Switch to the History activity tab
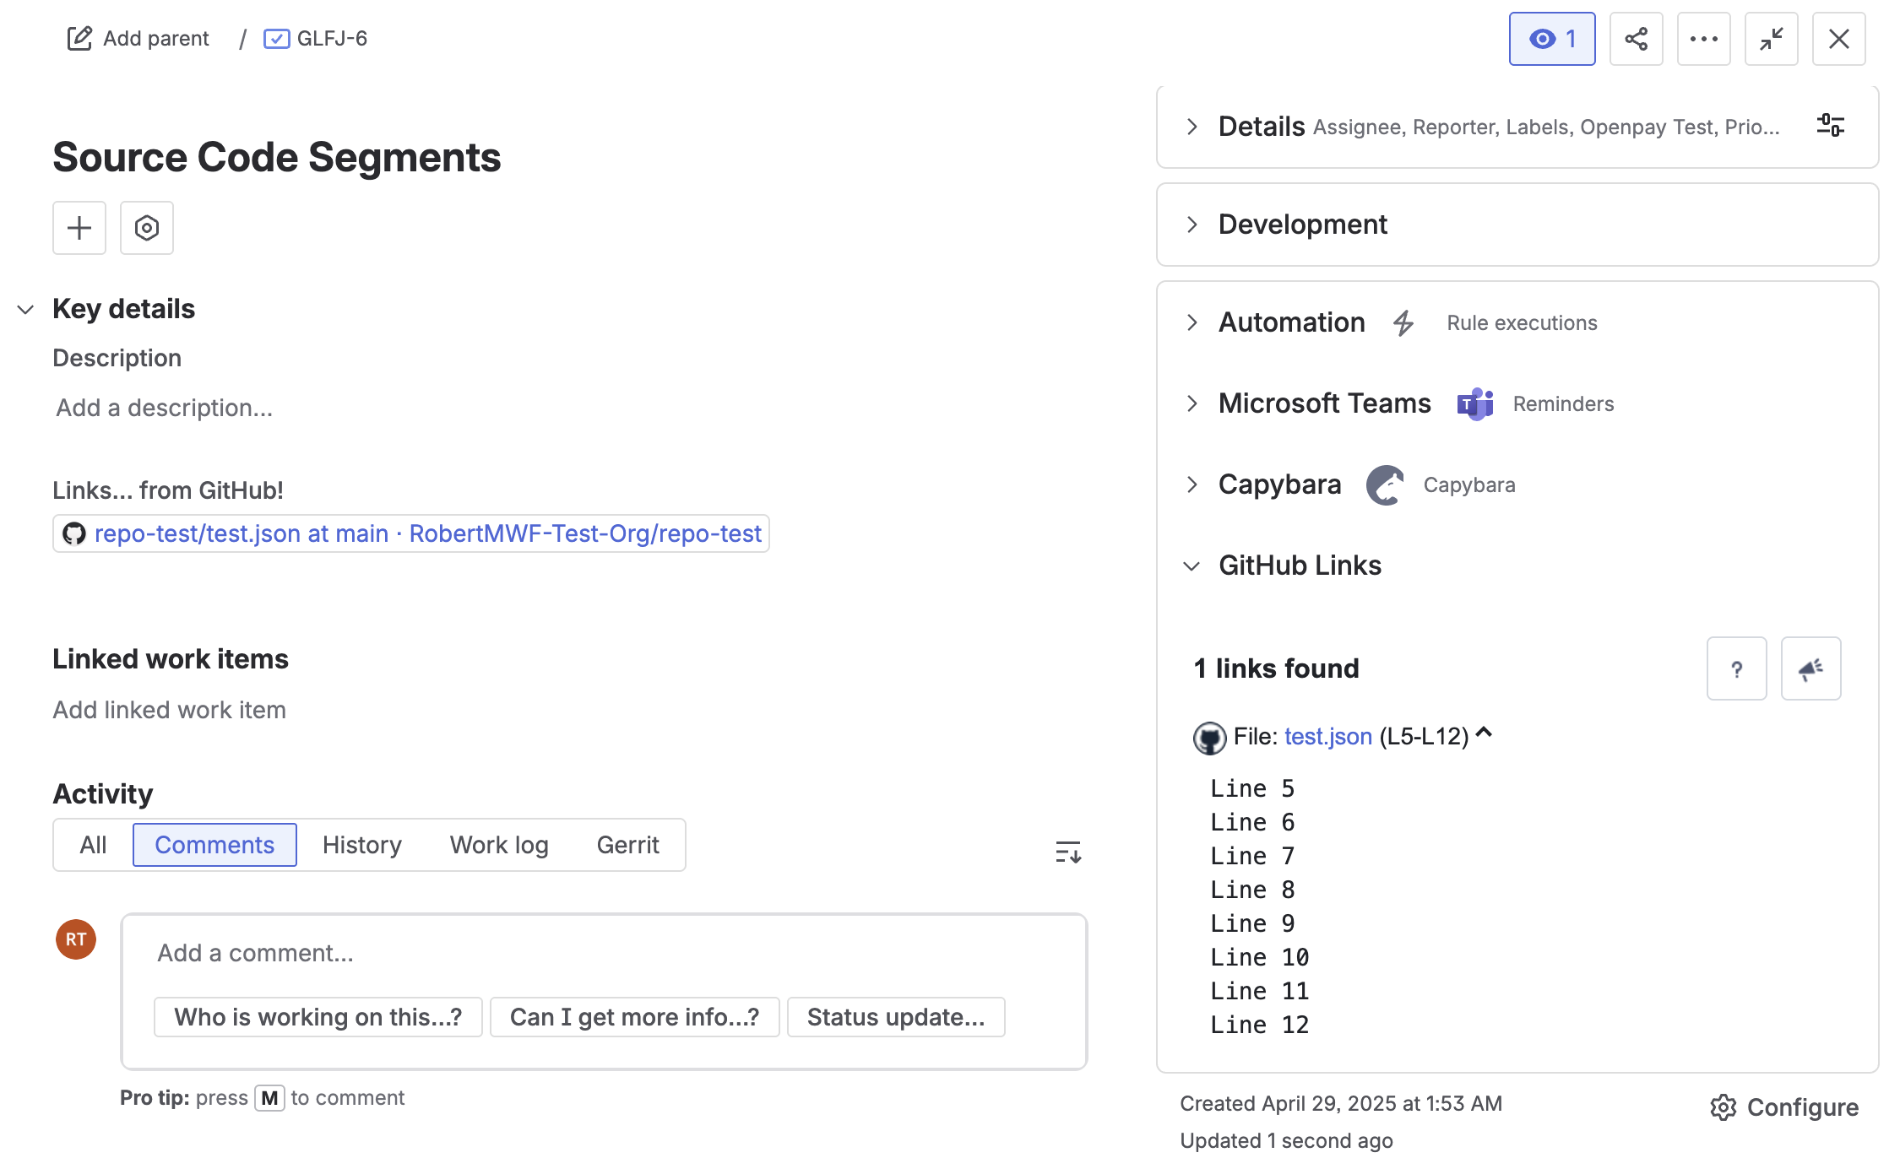The image size is (1900, 1158). pos(361,845)
